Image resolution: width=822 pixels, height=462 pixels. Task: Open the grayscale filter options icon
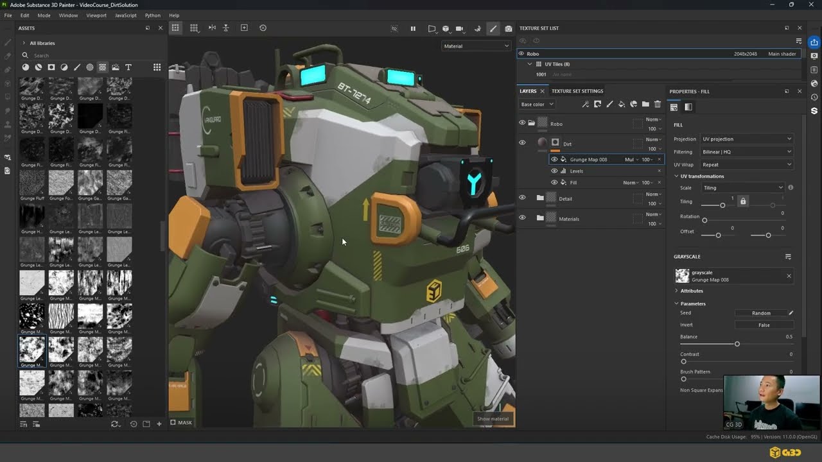tap(788, 257)
